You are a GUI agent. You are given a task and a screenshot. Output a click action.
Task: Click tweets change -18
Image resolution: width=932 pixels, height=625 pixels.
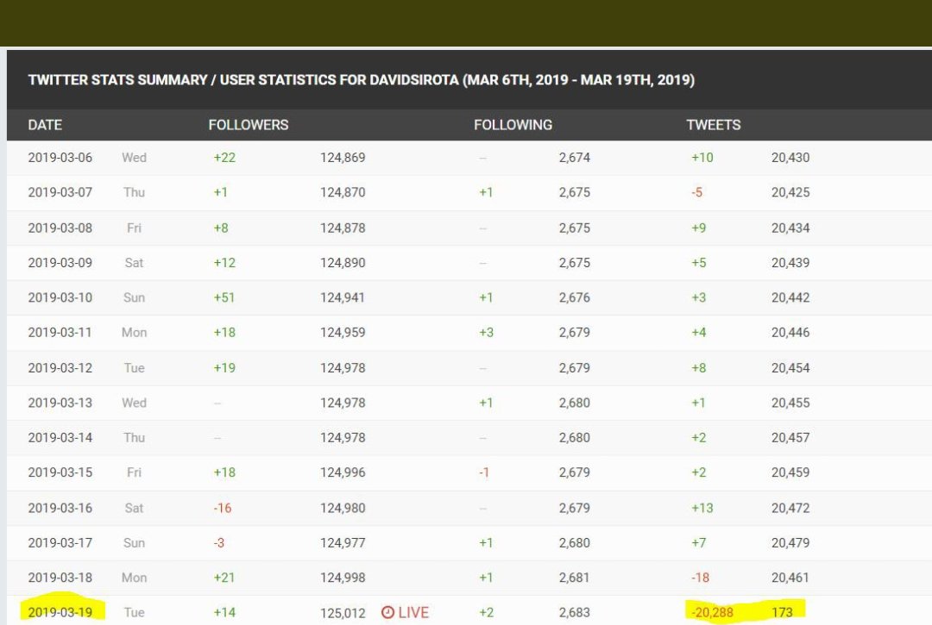click(700, 578)
